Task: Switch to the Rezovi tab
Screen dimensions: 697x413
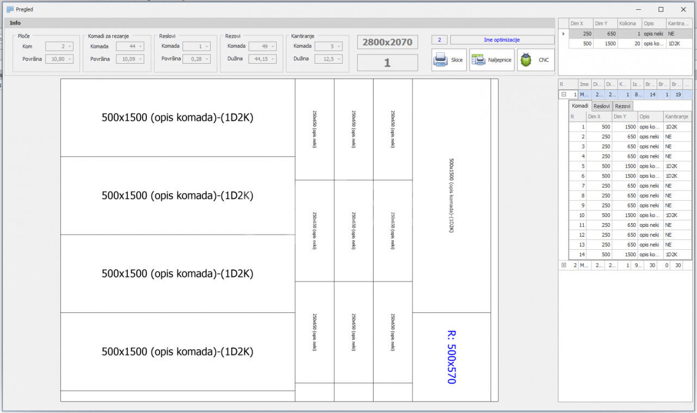Action: tap(622, 106)
